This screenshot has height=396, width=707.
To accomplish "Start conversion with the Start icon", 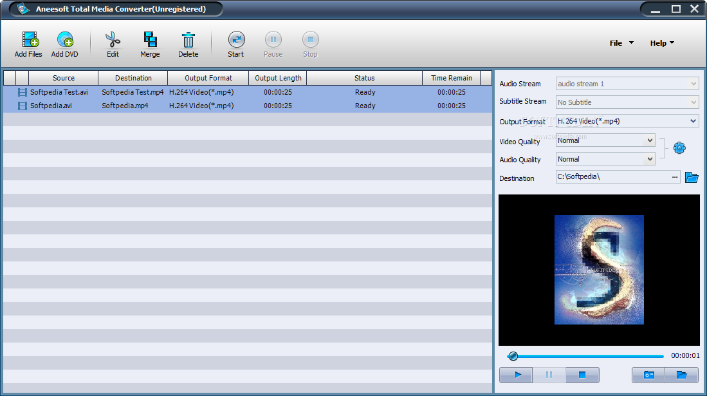I will (x=236, y=40).
